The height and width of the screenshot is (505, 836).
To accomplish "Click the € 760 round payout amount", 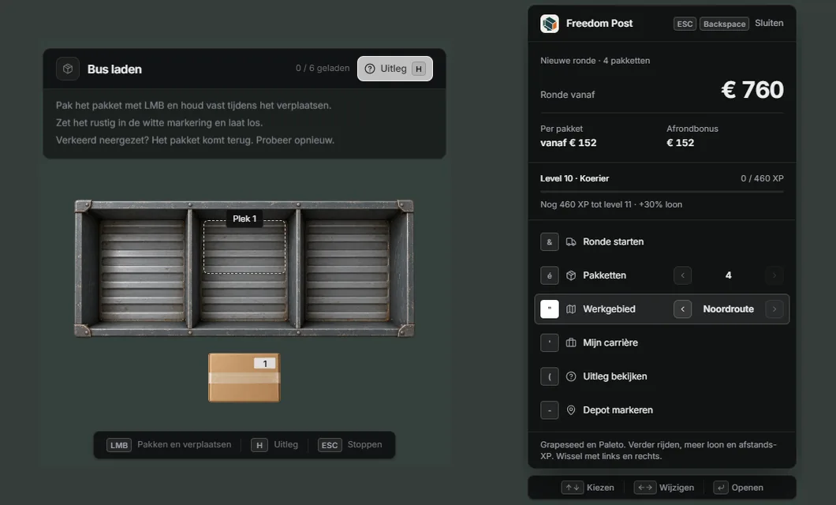I will (x=752, y=90).
